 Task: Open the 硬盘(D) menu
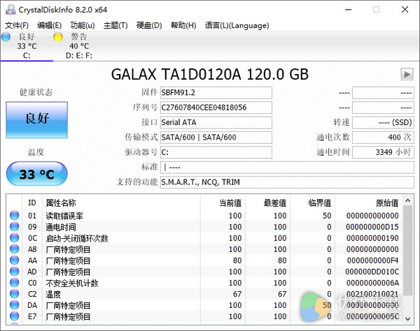click(149, 25)
